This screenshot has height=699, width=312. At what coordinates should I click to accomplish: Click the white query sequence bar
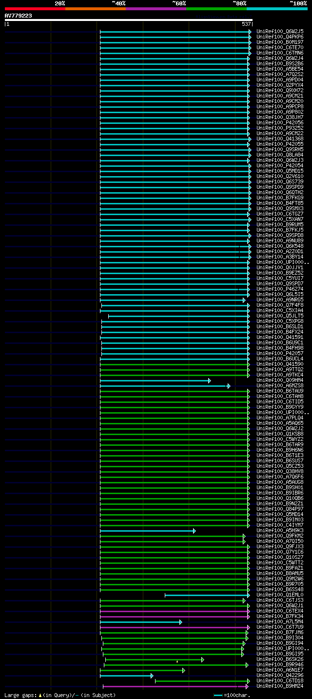click(128, 20)
